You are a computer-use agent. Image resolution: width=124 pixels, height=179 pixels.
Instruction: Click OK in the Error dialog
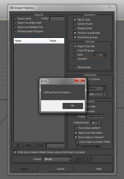(73, 106)
